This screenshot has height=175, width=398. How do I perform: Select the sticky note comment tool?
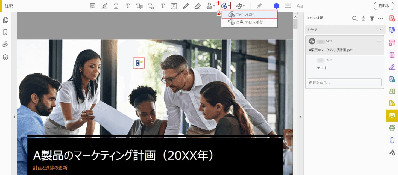(93, 6)
